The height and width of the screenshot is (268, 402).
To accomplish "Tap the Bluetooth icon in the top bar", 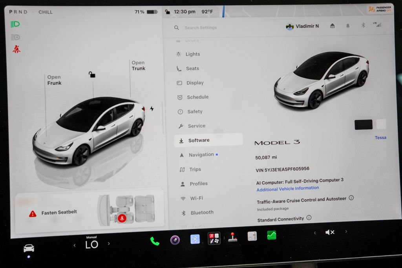I will pos(363,25).
